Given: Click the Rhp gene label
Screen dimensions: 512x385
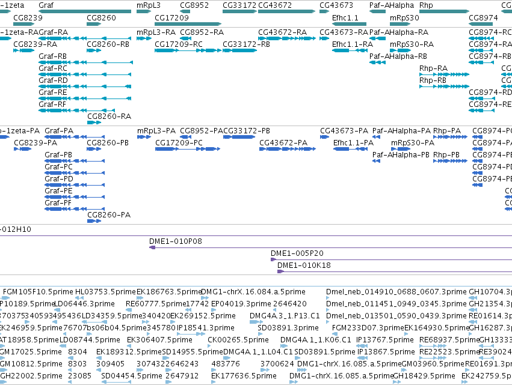Looking at the screenshot, I should click(x=426, y=5).
